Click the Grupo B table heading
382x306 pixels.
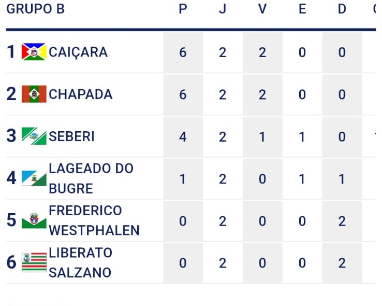tap(36, 9)
